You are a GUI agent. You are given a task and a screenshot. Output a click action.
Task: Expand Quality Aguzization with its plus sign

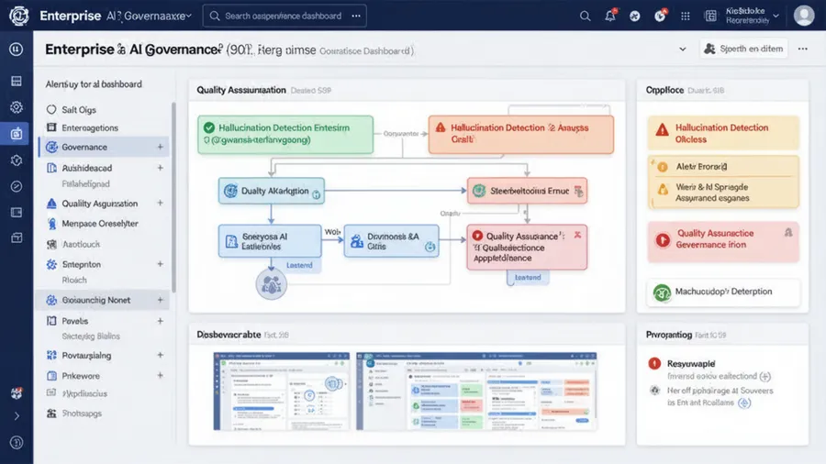point(160,203)
